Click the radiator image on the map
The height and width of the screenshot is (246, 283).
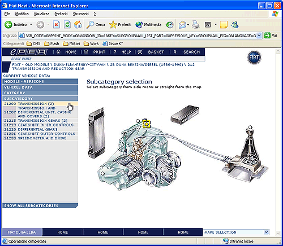[x=96, y=133]
